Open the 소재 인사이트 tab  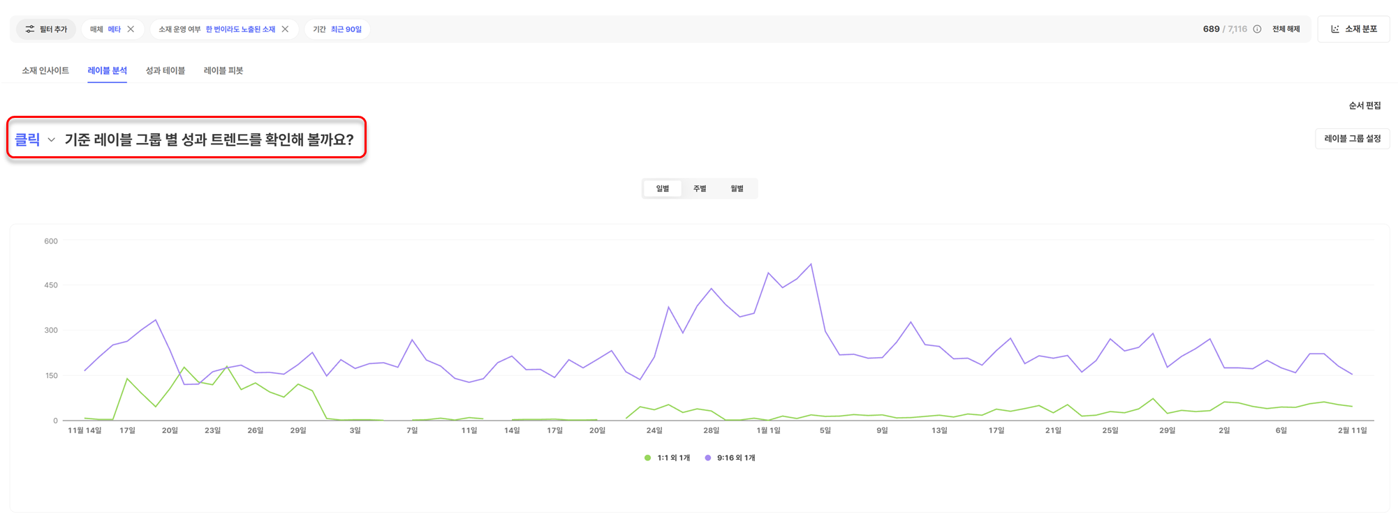[45, 70]
